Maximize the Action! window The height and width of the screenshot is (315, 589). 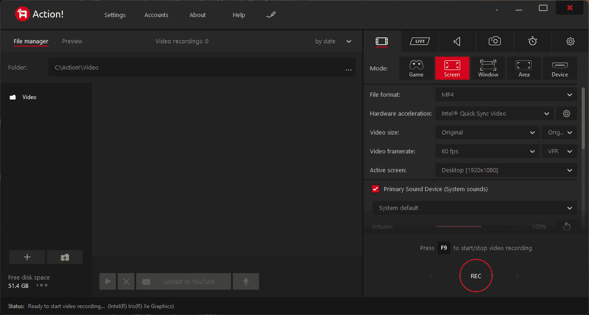(543, 8)
